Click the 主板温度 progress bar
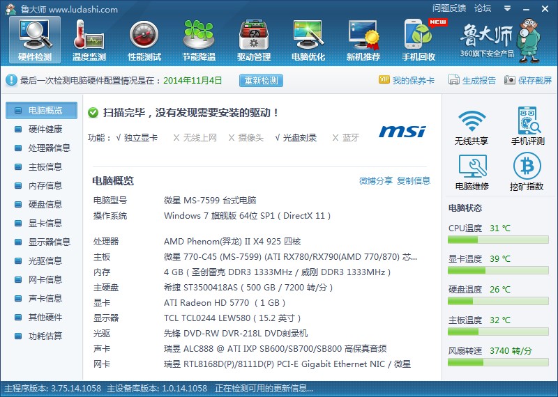 [498, 332]
